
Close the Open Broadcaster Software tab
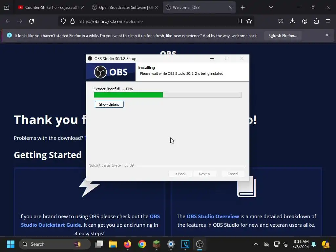pyautogui.click(x=157, y=7)
